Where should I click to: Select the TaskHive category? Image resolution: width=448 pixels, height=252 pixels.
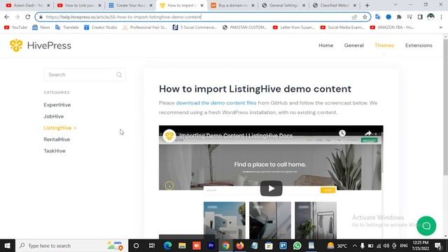click(55, 151)
